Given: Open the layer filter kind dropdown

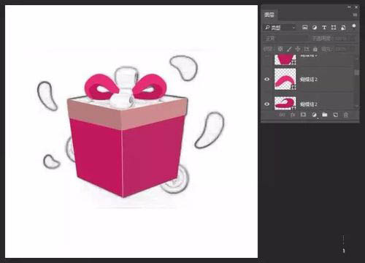Looking at the screenshot, I should tap(280, 28).
